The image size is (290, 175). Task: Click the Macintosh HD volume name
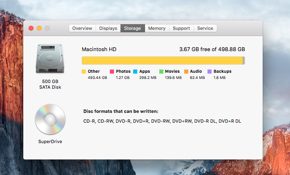tap(99, 49)
